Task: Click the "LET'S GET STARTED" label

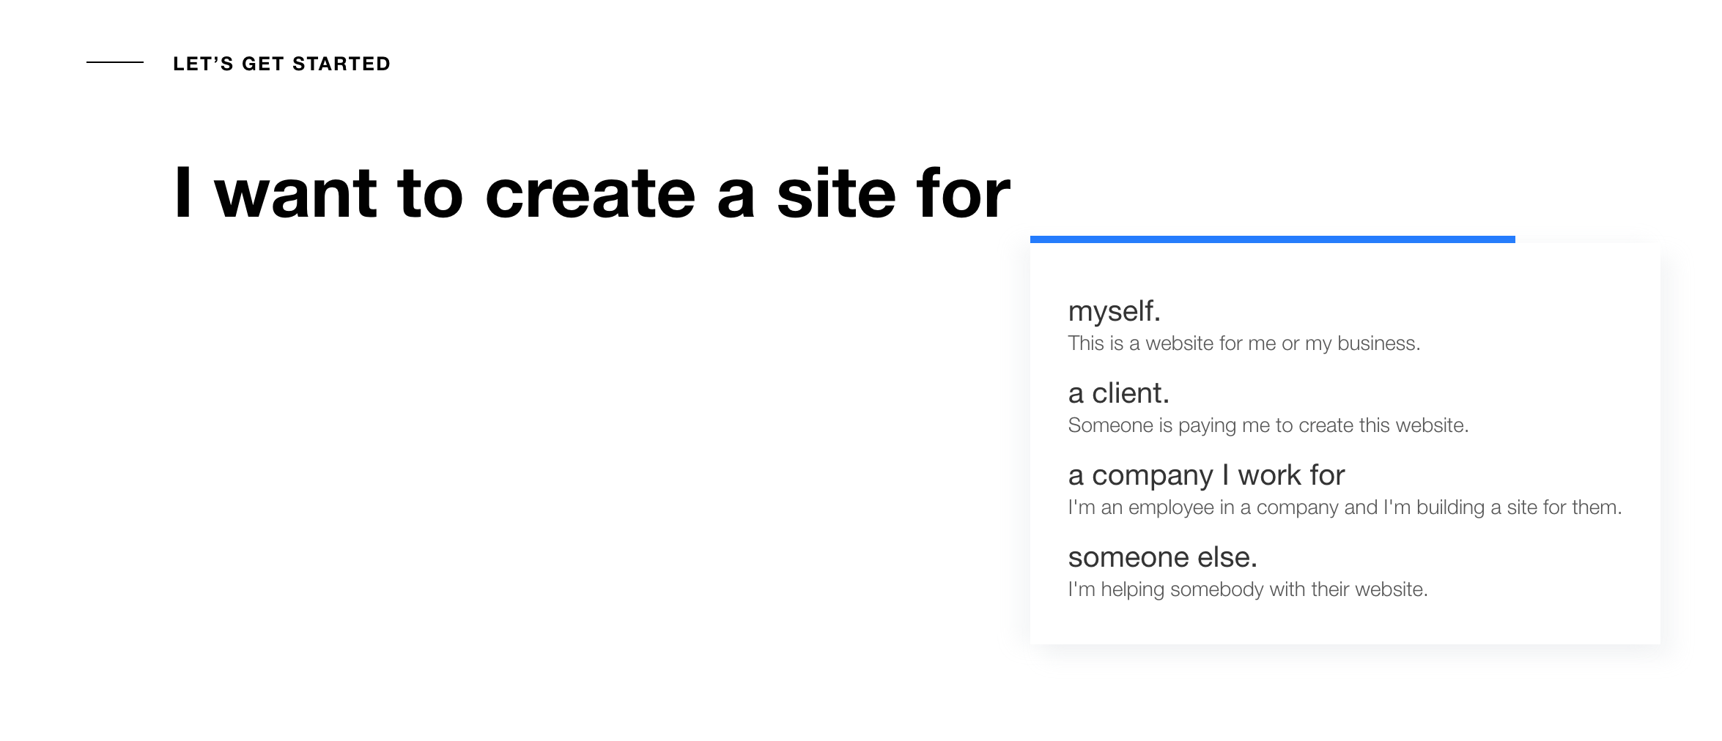Action: (x=281, y=63)
